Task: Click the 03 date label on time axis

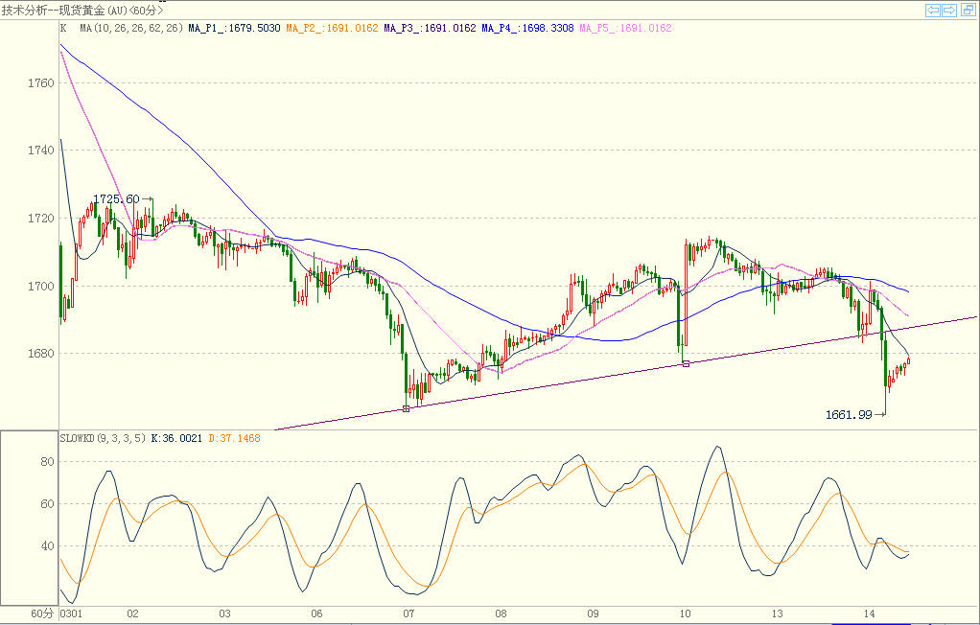Action: 224,613
